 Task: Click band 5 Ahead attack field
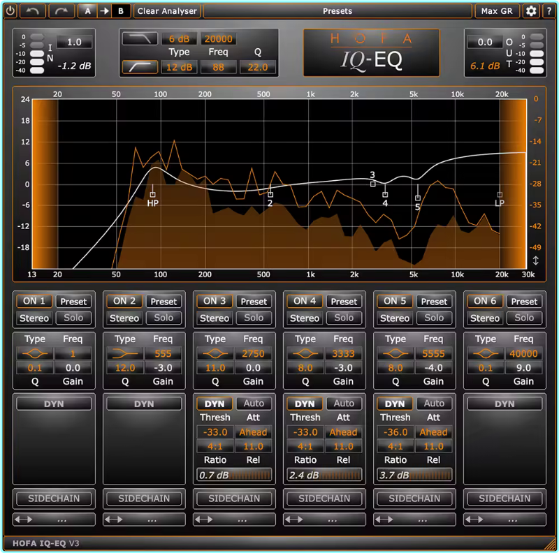click(x=433, y=432)
